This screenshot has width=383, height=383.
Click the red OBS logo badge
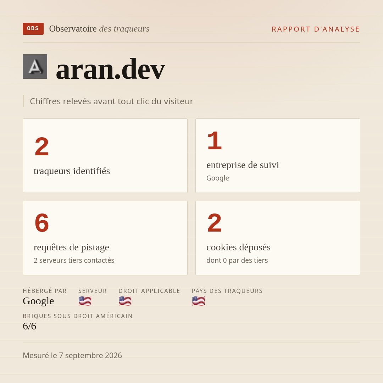[x=33, y=29]
